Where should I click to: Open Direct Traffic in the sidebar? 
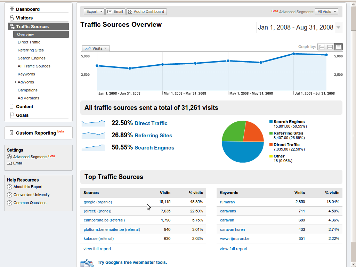[29, 42]
